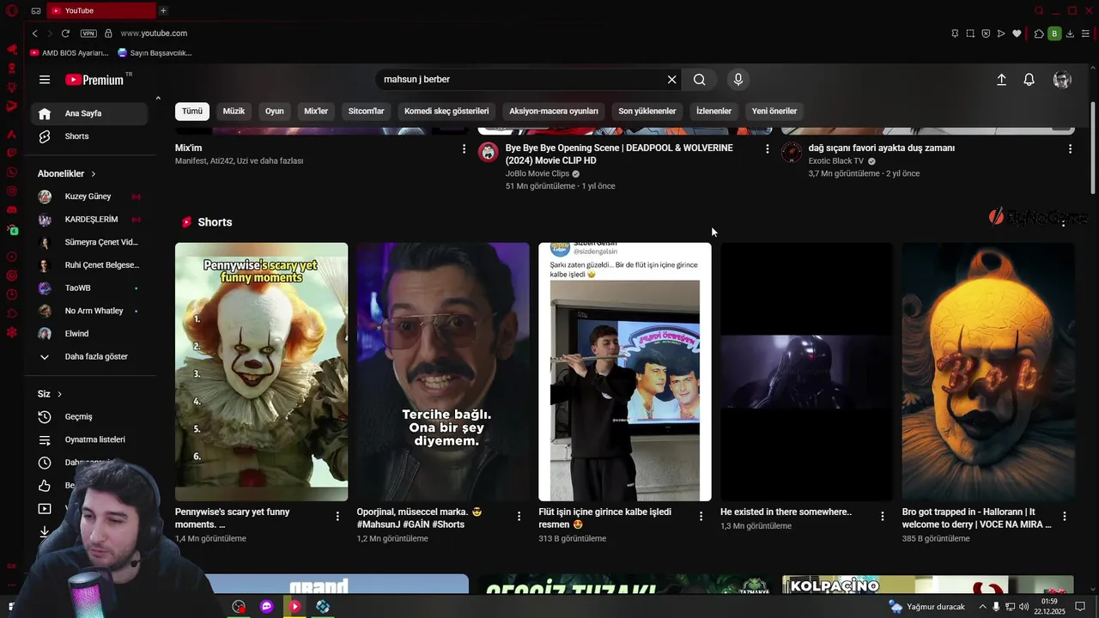Open No Arm Whatley subscription
1099x618 pixels.
[91, 311]
